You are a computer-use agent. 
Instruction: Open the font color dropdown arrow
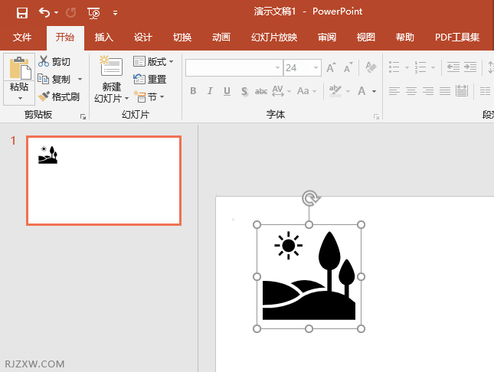point(374,92)
